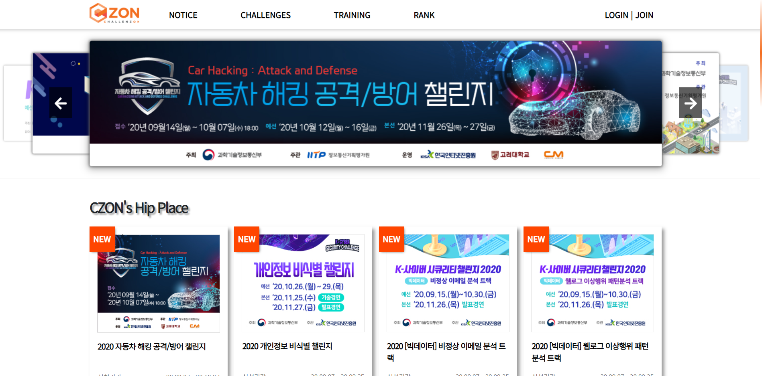762x376 pixels.
Task: Click banner text '자동차 해킹 공격/방어 챌린지'
Action: coord(340,95)
